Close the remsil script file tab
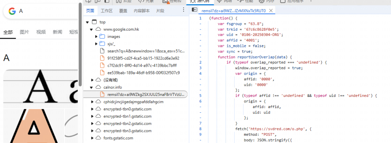The width and height of the screenshot is (391, 143). tap(271, 11)
